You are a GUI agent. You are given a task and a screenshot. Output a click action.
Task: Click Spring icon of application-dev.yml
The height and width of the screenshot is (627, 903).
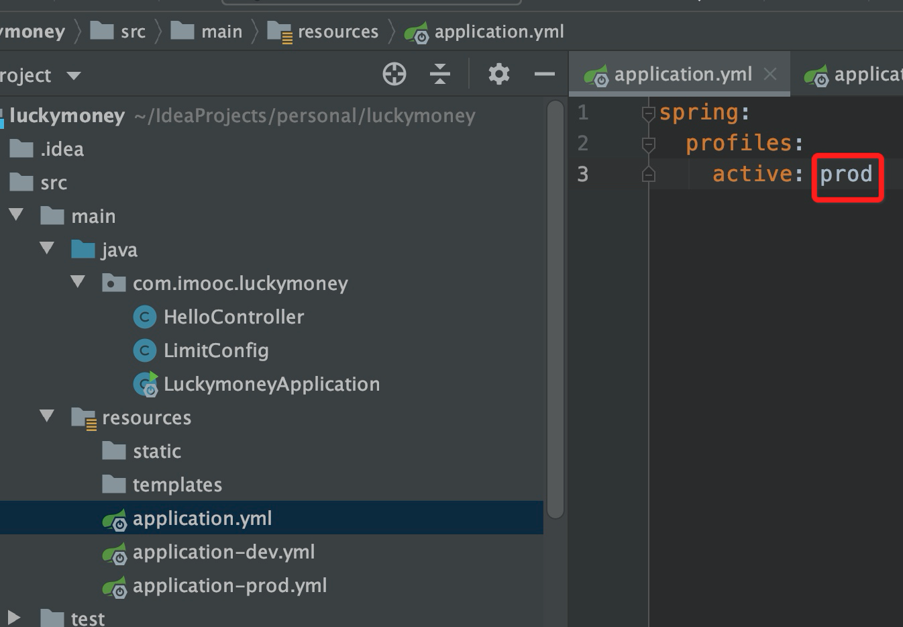114,554
